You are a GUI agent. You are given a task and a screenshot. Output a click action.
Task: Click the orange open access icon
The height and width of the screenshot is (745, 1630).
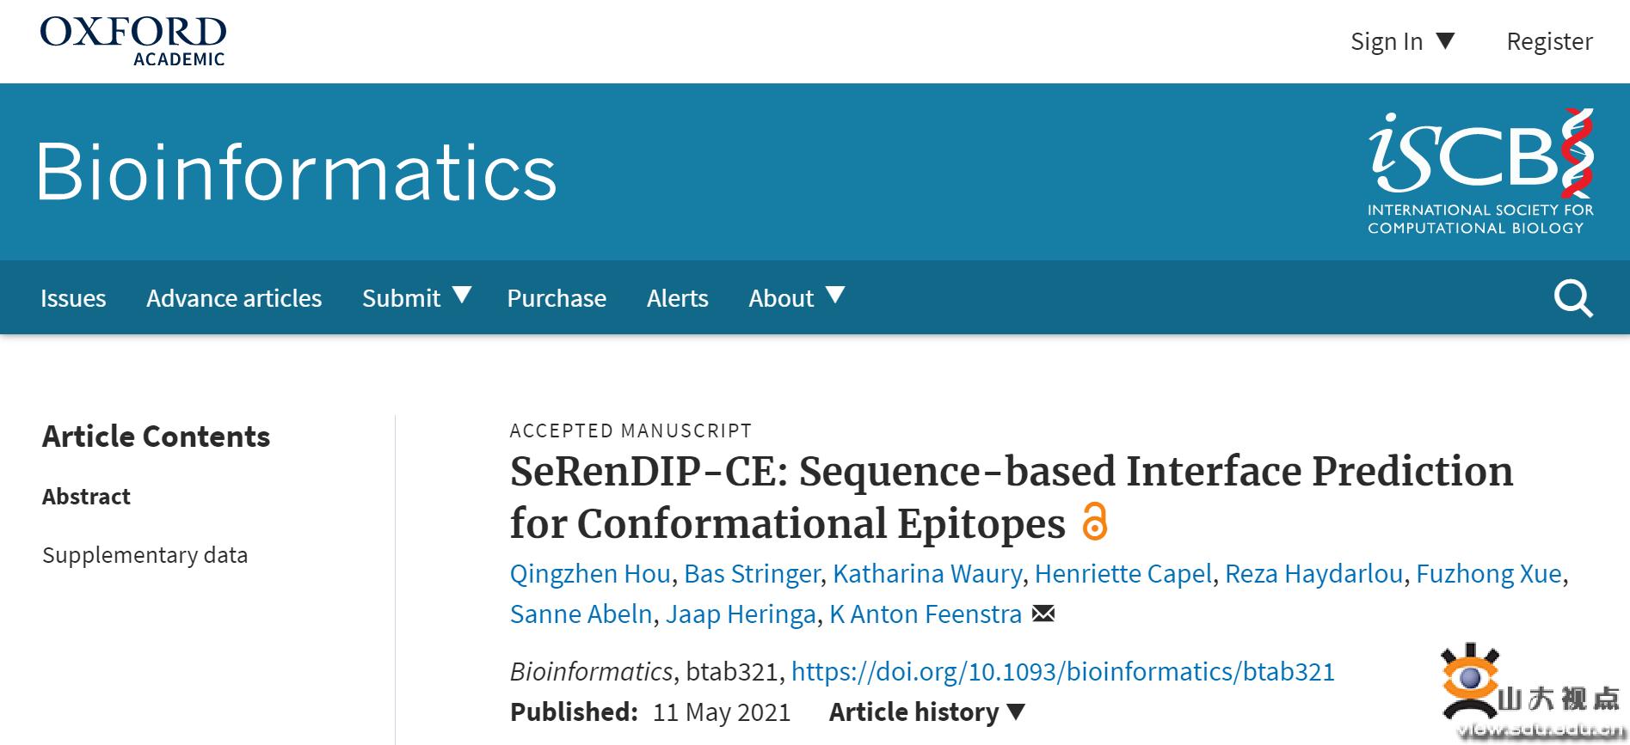pyautogui.click(x=1095, y=522)
